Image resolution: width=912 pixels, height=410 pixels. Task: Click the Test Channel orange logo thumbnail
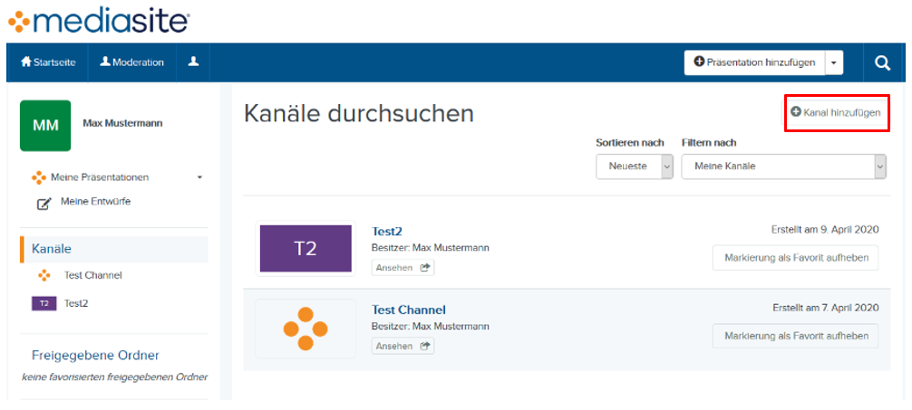[306, 329]
